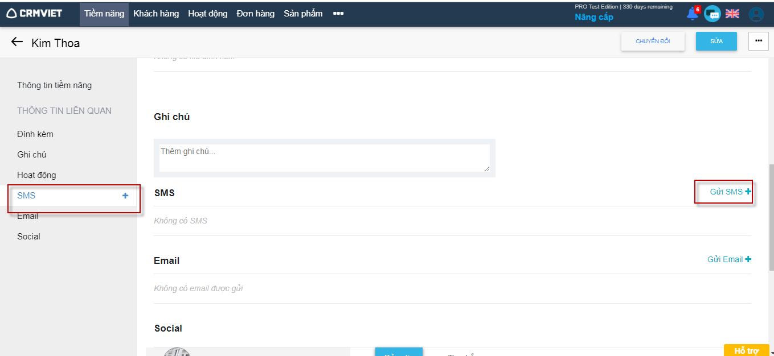This screenshot has height=356, width=774.
Task: Select Hoạt động in the left sidebar
Action: (36, 175)
